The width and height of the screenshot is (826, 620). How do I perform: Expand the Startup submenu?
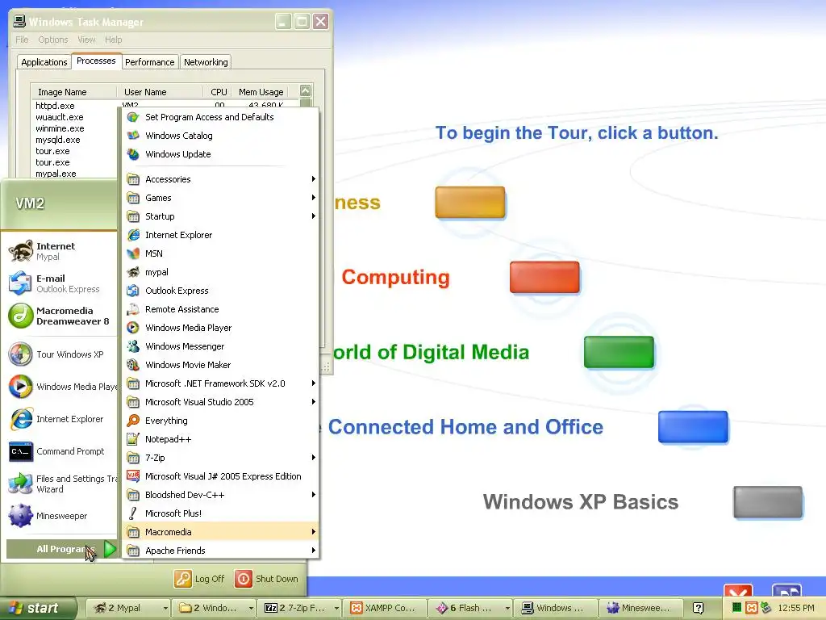point(221,216)
